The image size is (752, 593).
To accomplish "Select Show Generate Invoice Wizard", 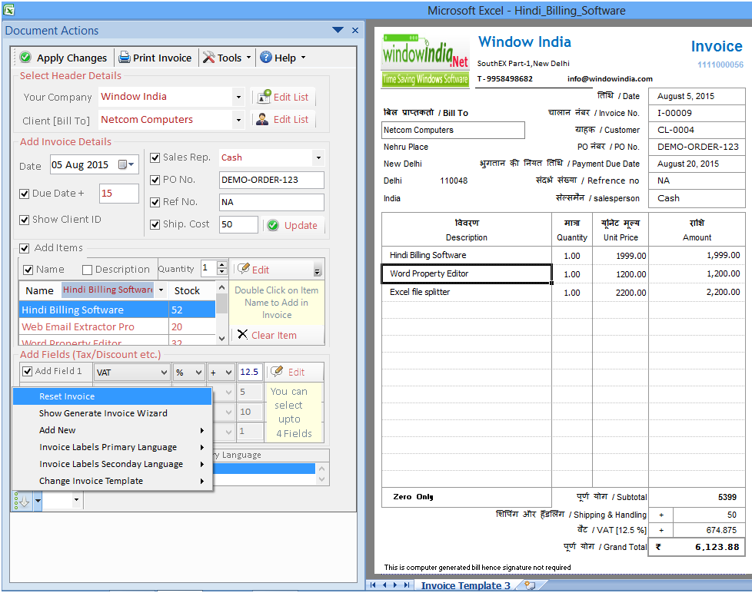I will [112, 413].
